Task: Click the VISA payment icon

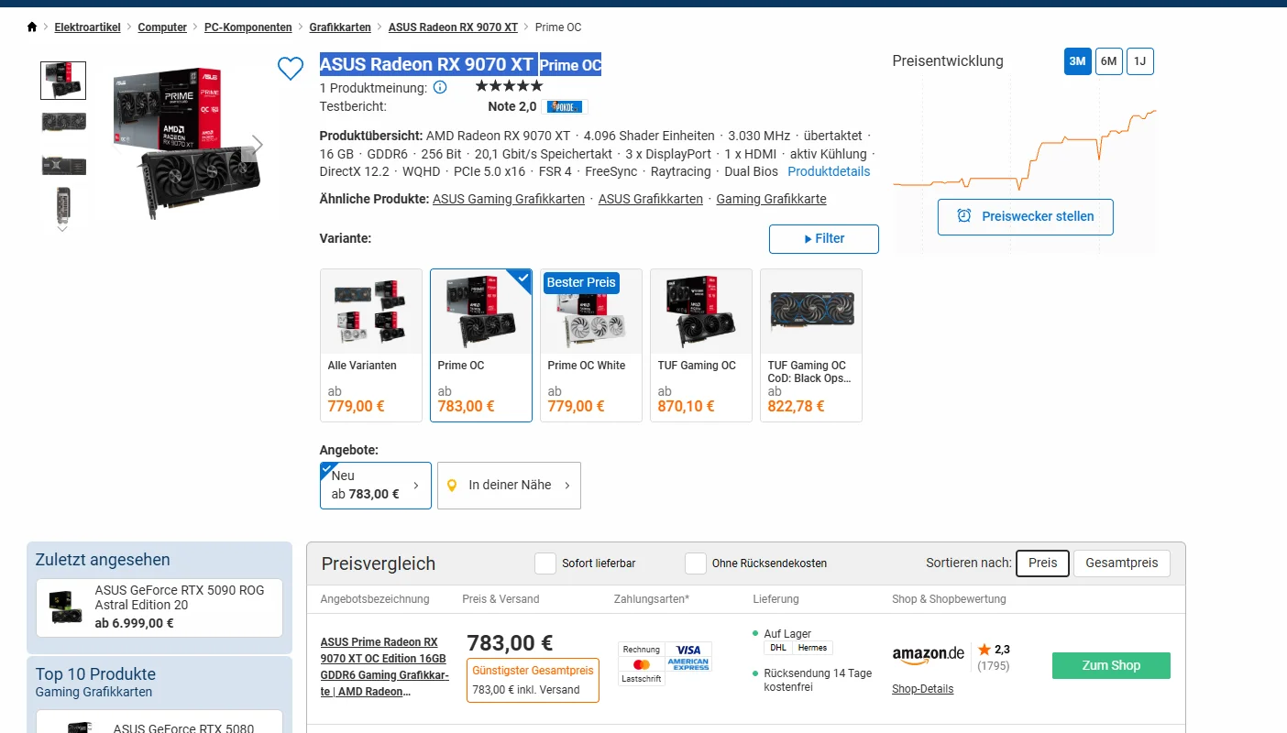Action: tap(688, 650)
